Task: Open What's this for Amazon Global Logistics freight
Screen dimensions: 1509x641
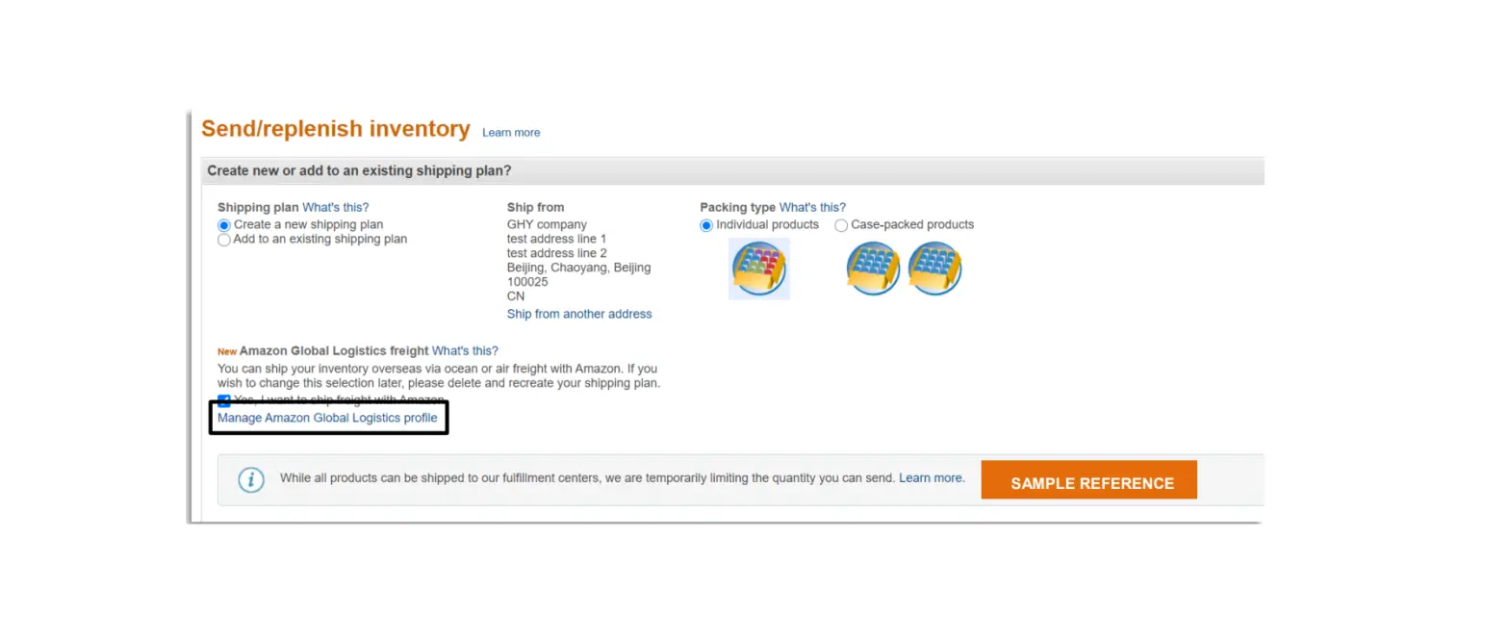Action: tap(465, 350)
